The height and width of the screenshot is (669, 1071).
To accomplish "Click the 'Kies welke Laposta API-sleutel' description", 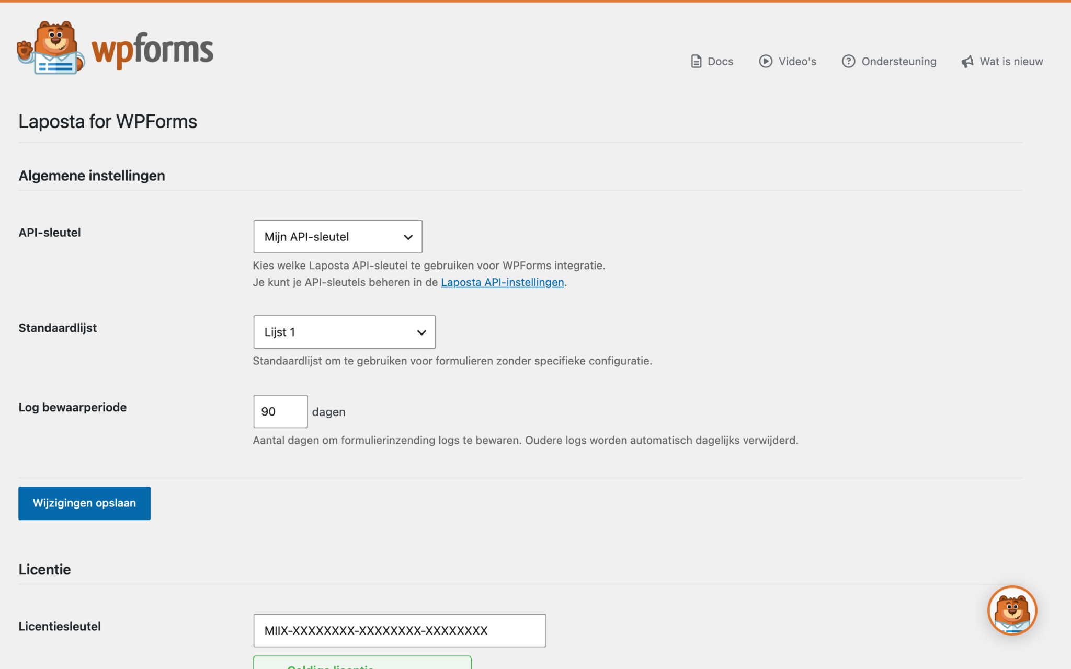I will point(429,266).
